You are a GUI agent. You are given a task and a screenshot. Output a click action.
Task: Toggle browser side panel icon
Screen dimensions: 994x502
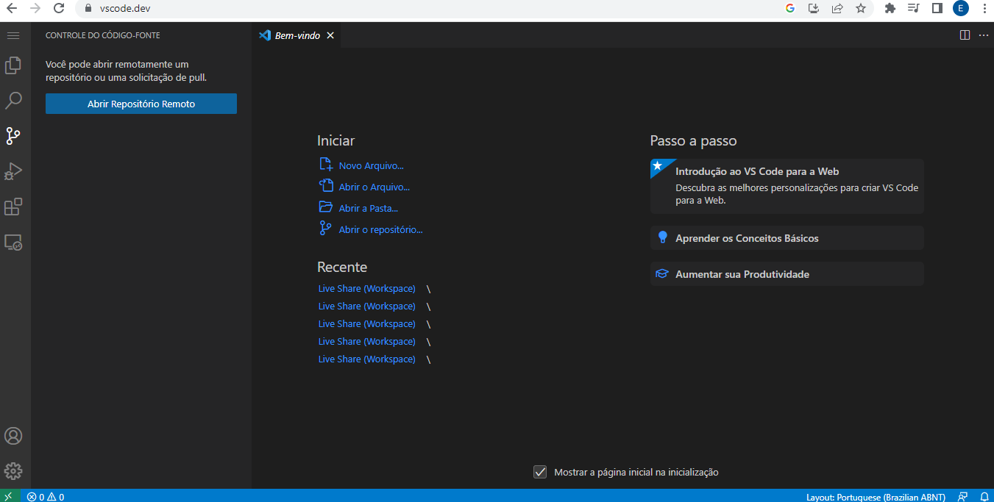point(937,9)
